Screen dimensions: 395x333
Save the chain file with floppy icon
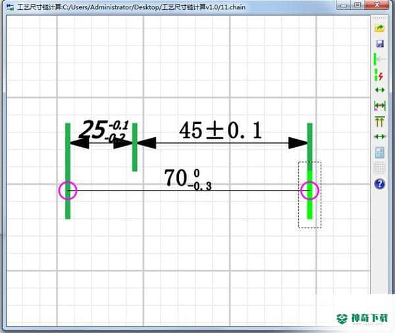(x=380, y=44)
